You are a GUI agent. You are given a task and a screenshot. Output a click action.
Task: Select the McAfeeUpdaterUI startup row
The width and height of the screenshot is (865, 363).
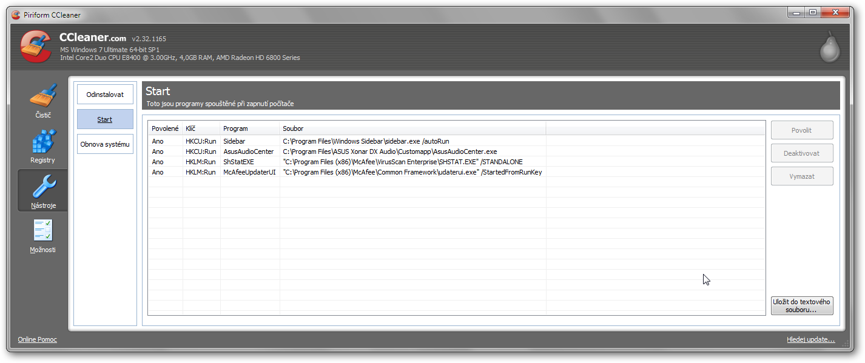[x=249, y=172]
